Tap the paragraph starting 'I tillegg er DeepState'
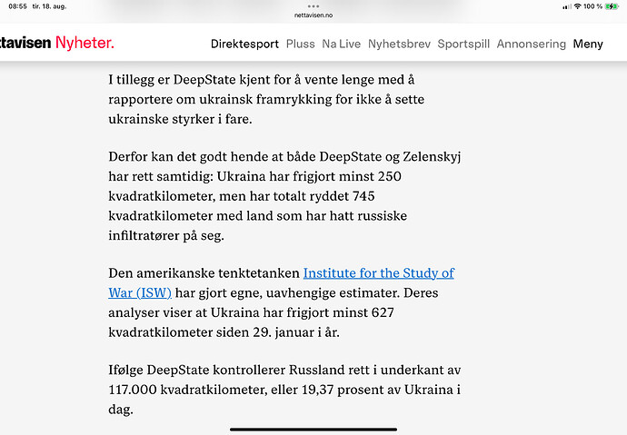 point(266,100)
